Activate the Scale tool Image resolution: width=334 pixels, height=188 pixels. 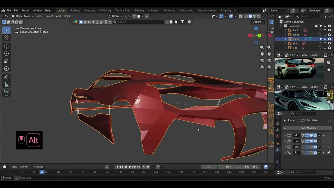pyautogui.click(x=7, y=61)
